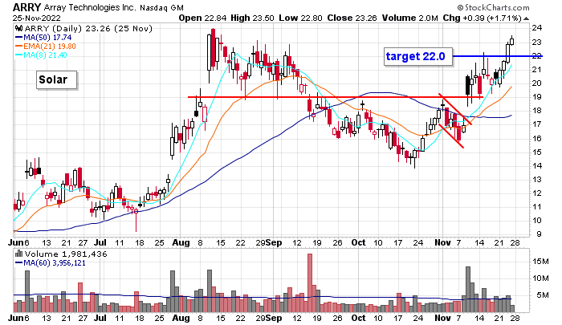The image size is (562, 325).
Task: Click the final 25 Nov candlestick on the price chart
Action: tap(512, 40)
